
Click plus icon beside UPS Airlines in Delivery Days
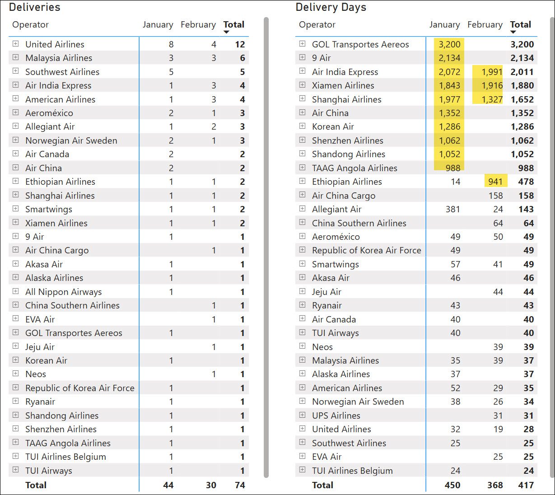coord(303,415)
